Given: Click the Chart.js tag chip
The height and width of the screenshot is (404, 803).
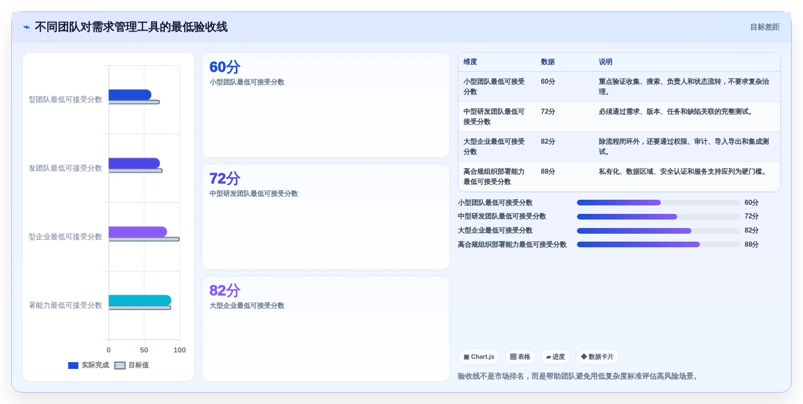Looking at the screenshot, I should tap(479, 357).
